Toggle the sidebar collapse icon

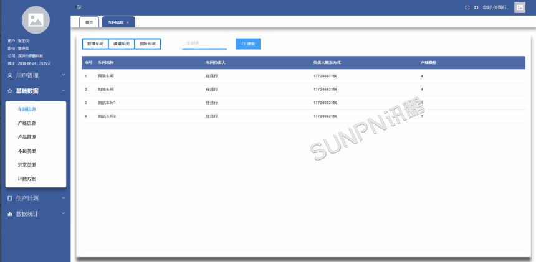tap(79, 7)
